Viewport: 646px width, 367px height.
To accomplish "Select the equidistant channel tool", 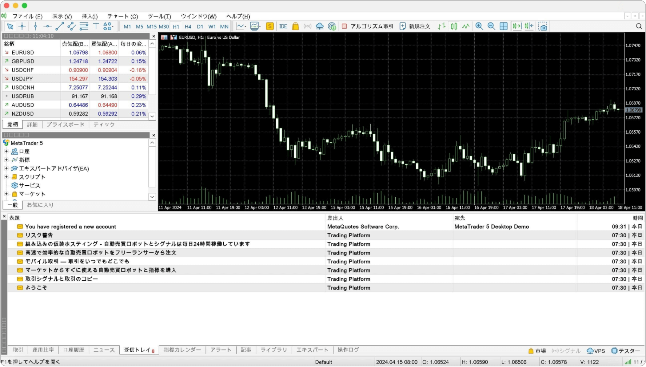I will [72, 26].
